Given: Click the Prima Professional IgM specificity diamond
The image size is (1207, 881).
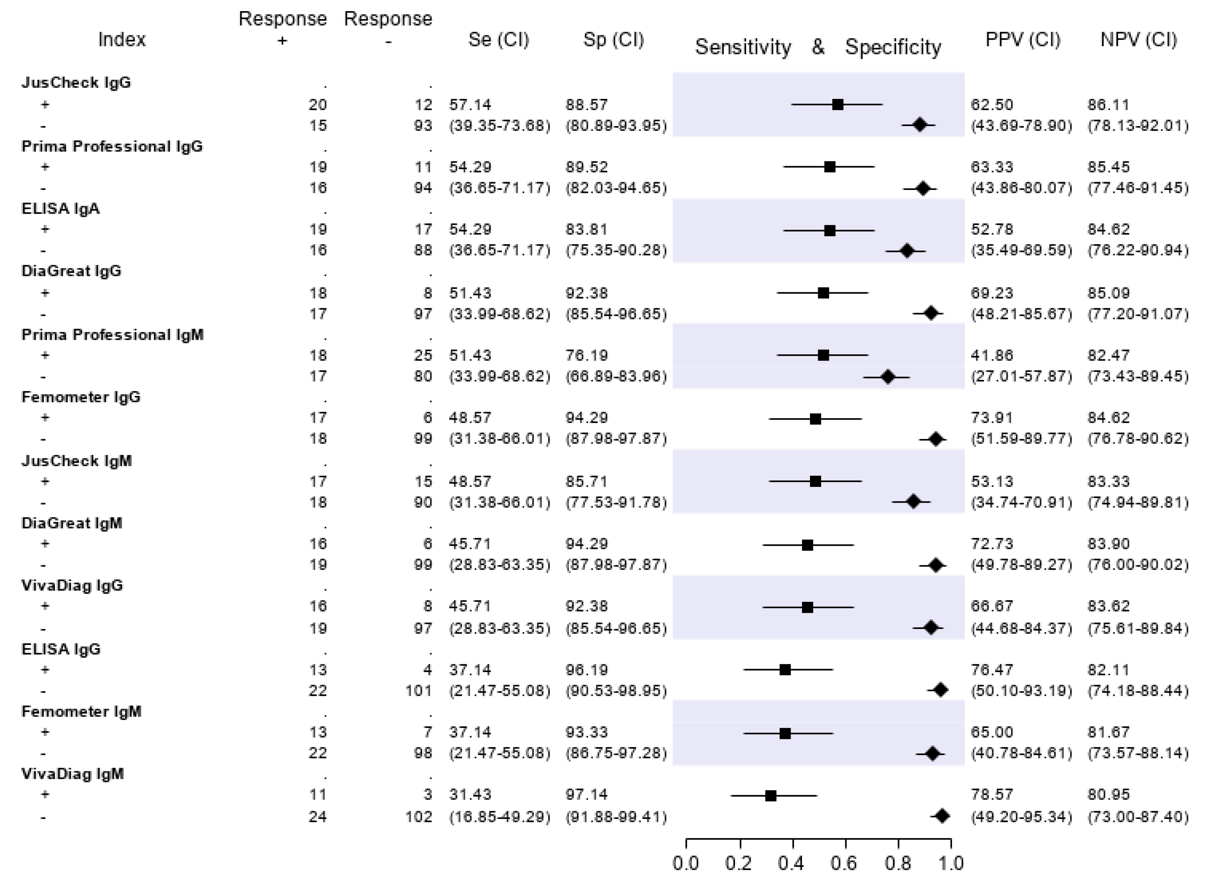Looking at the screenshot, I should coord(888,377).
